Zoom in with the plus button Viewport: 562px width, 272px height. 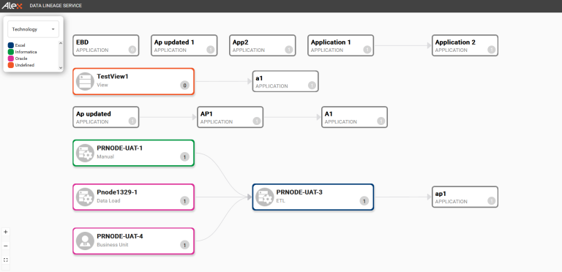click(5, 232)
